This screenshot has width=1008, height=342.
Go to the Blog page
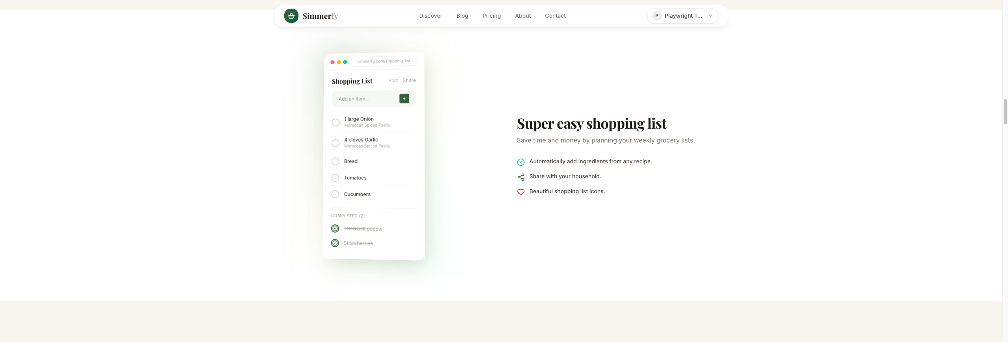(462, 16)
